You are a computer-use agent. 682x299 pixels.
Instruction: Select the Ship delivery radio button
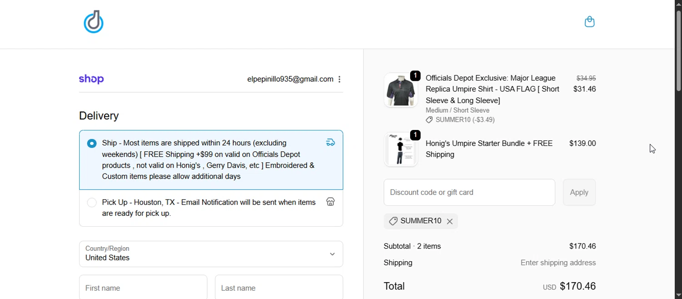tap(92, 143)
